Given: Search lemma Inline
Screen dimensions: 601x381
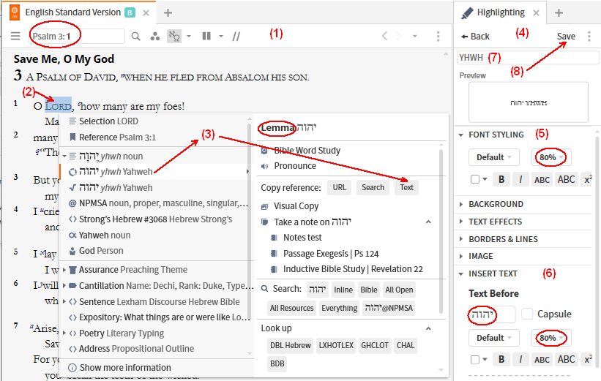Looking at the screenshot, I should click(x=343, y=290).
